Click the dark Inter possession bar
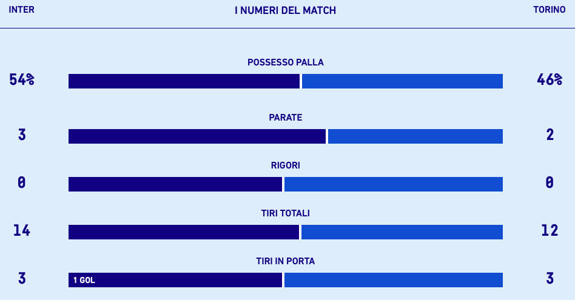 click(x=184, y=81)
